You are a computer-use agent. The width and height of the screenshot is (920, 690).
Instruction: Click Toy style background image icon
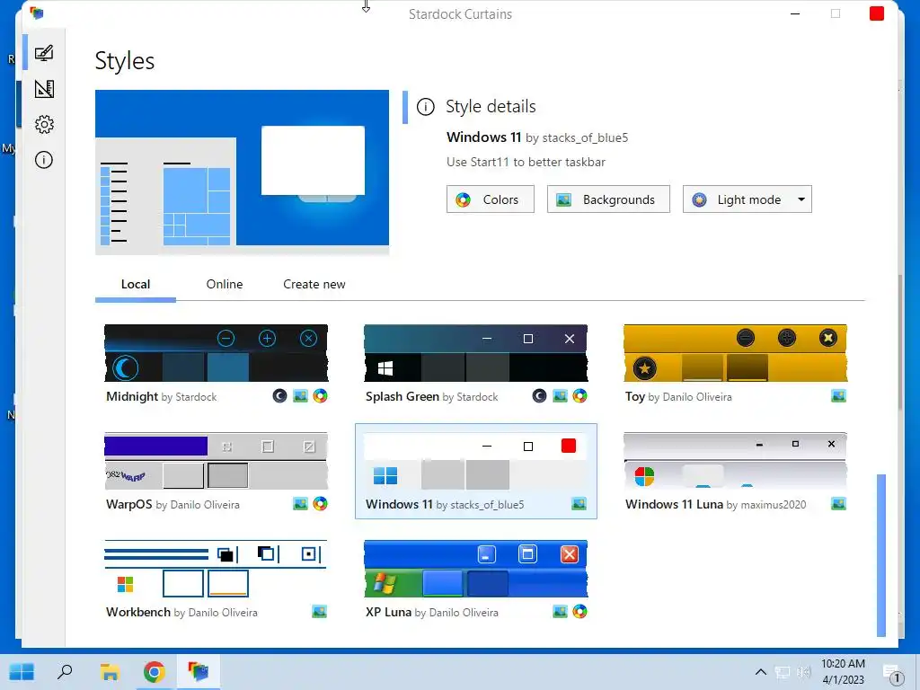[x=838, y=396]
